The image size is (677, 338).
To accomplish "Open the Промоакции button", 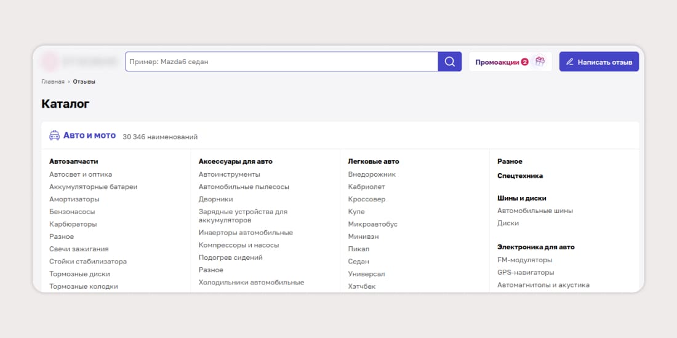I will pyautogui.click(x=502, y=62).
